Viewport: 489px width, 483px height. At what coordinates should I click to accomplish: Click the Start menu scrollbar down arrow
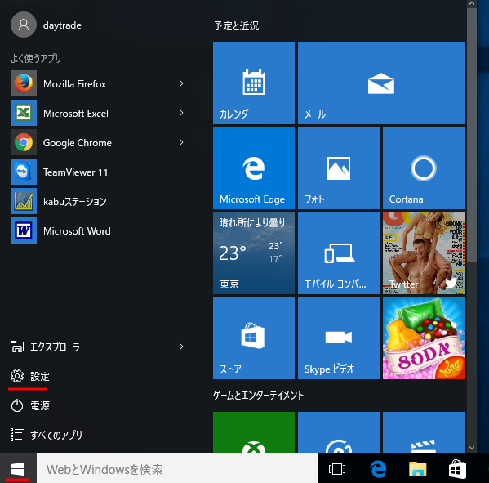pos(472,448)
